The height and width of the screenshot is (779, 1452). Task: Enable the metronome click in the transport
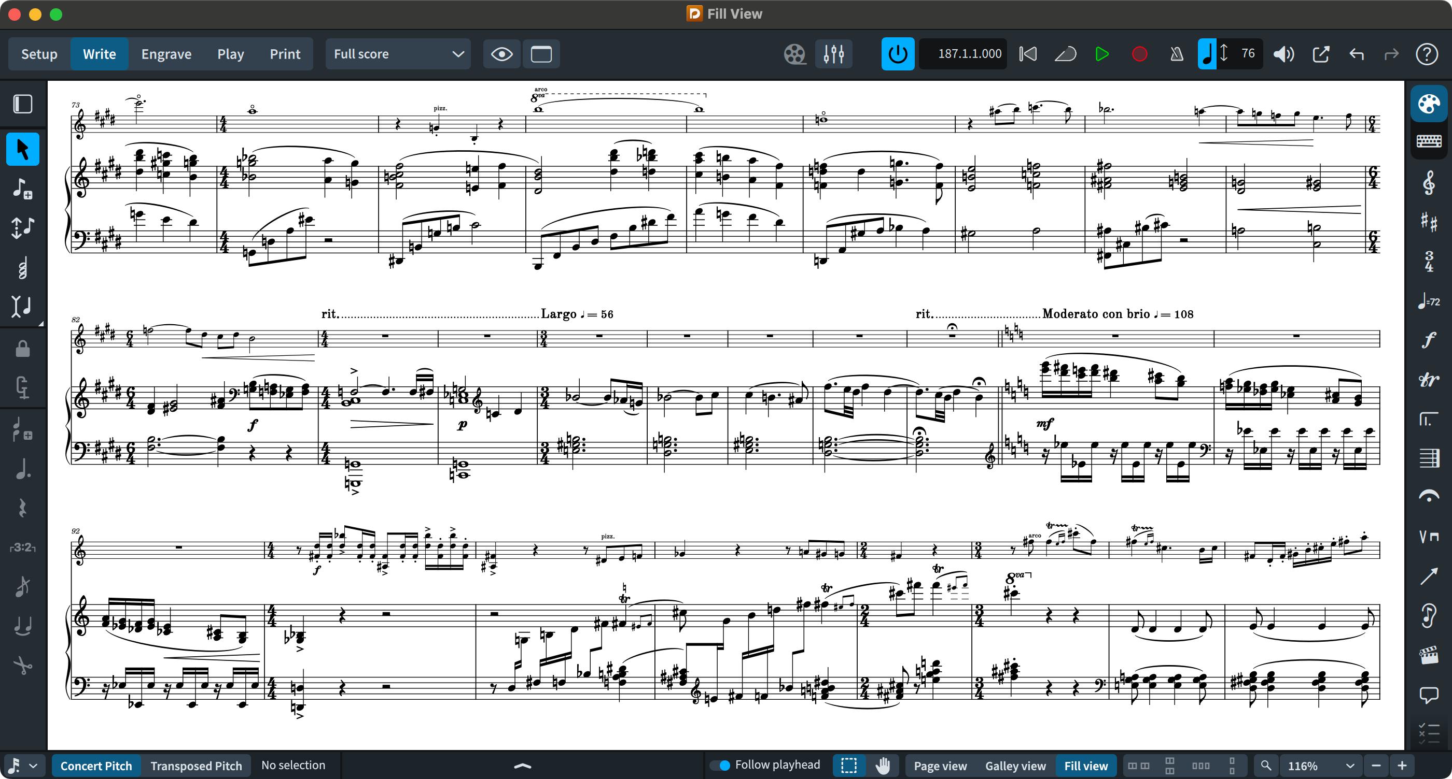pyautogui.click(x=1176, y=53)
